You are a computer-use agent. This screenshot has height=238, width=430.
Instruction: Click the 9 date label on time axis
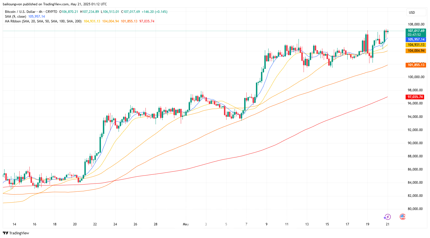tap(267, 224)
